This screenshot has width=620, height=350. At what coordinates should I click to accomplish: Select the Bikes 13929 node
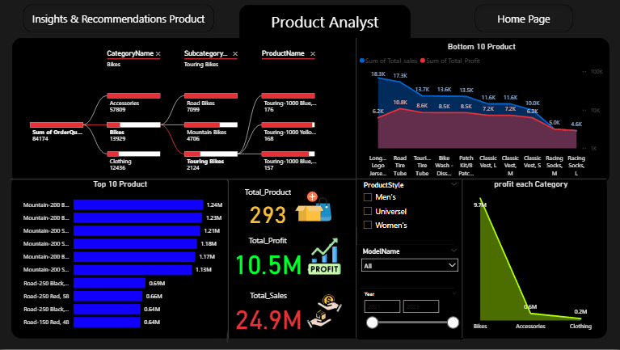click(x=133, y=124)
